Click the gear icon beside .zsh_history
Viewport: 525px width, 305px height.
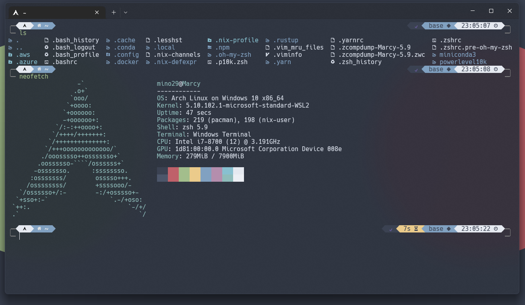pyautogui.click(x=333, y=62)
